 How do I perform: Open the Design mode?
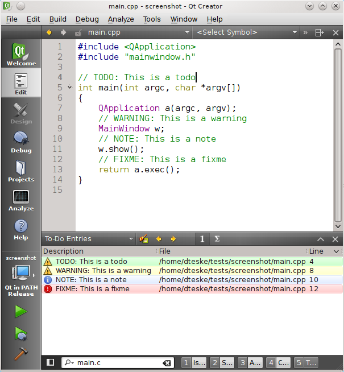pos(21,113)
